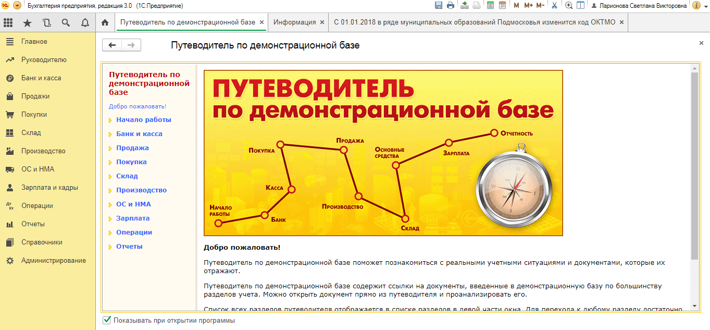Switch to the ОКТМО news tab

click(x=474, y=22)
